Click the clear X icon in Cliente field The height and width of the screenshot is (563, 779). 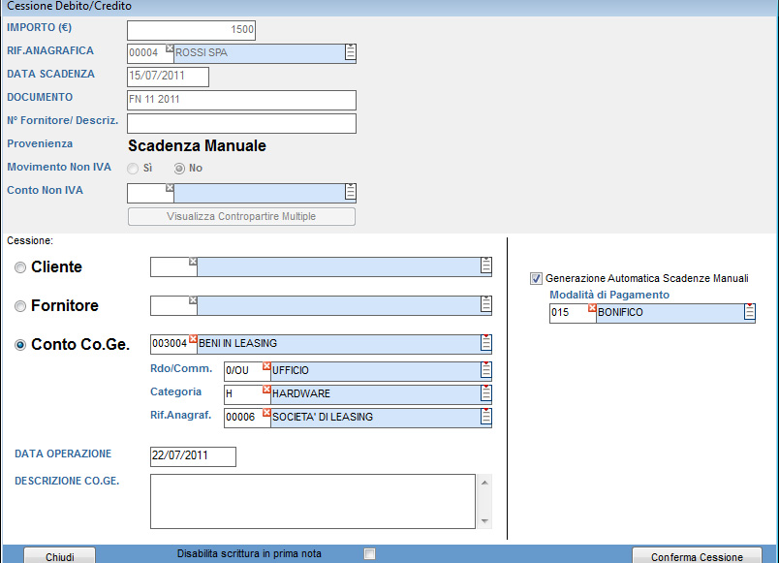[193, 262]
